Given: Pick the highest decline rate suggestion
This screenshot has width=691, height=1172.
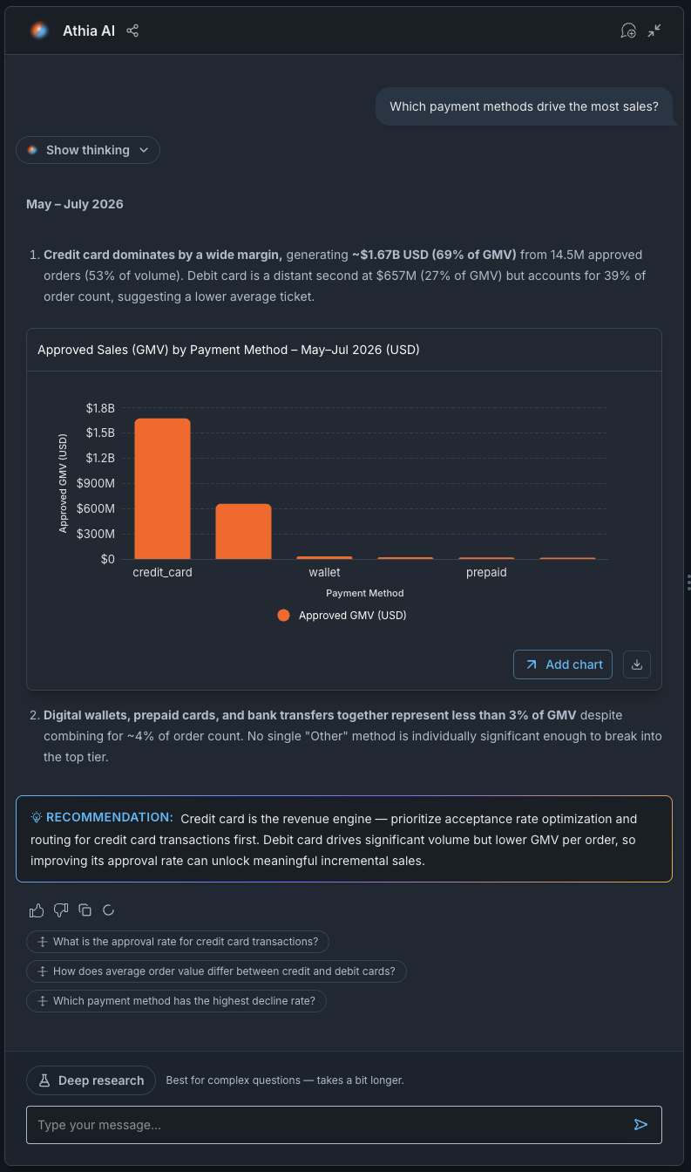Looking at the screenshot, I should 176,1001.
